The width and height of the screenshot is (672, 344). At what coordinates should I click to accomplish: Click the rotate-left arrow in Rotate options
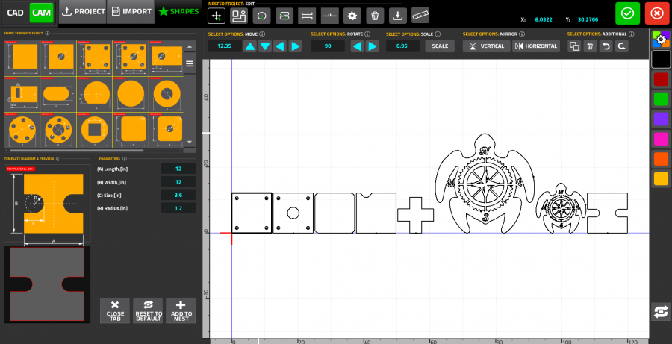pyautogui.click(x=357, y=46)
